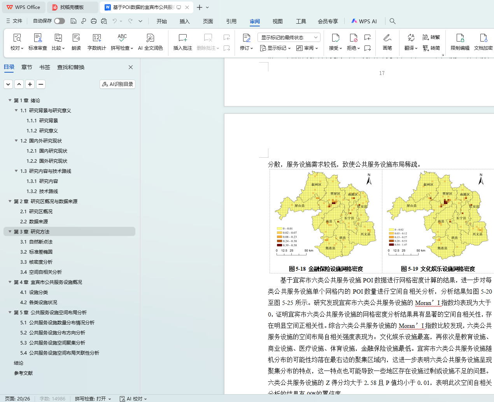Switch to the 视图 ribbon tab
494x402 pixels.
[278, 21]
